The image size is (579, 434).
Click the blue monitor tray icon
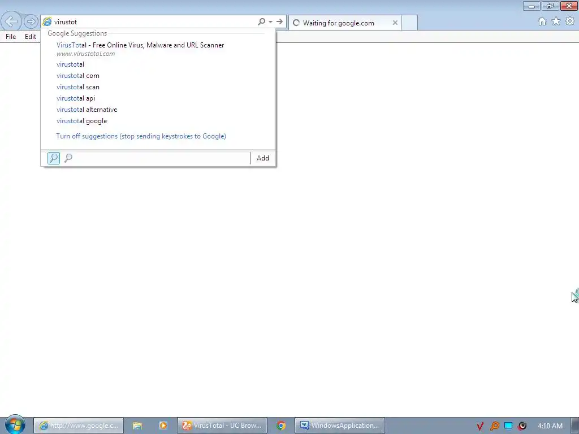coord(508,426)
